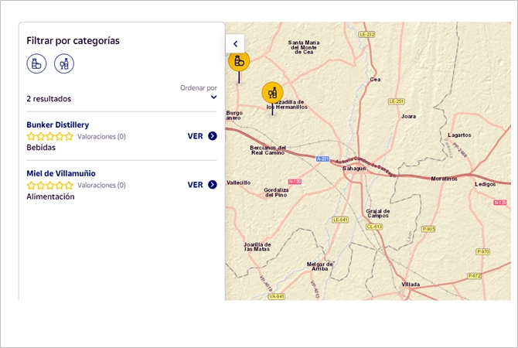Click VER text for Bunker Distillery

click(x=196, y=136)
